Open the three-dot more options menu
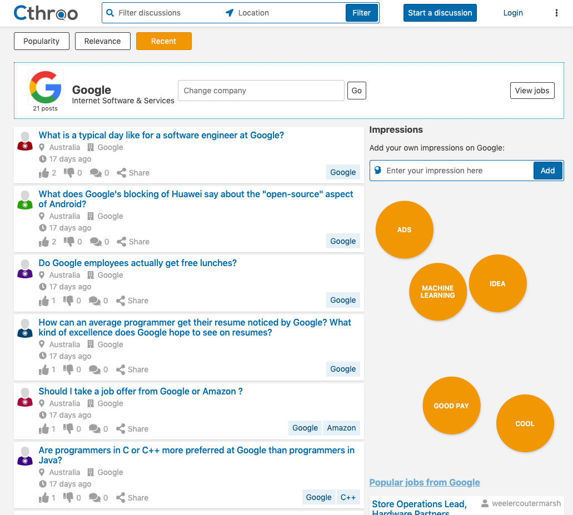The width and height of the screenshot is (573, 515). pyautogui.click(x=556, y=13)
